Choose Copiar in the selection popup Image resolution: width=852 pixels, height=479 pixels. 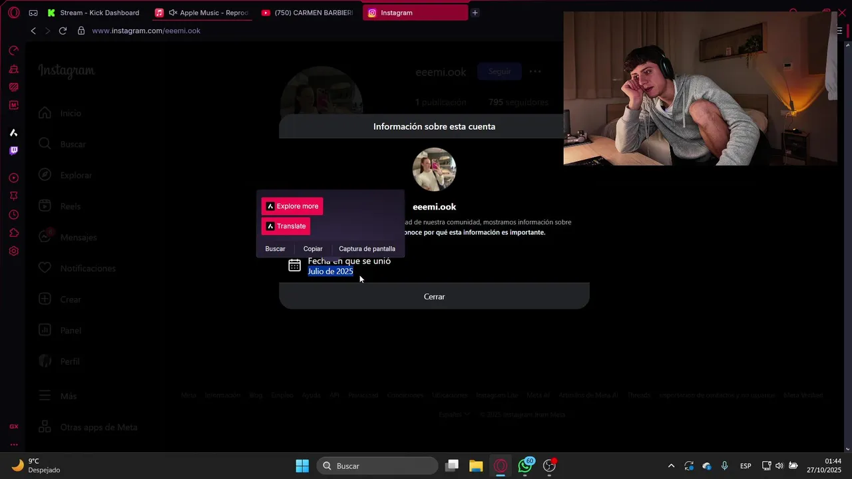[x=313, y=249]
